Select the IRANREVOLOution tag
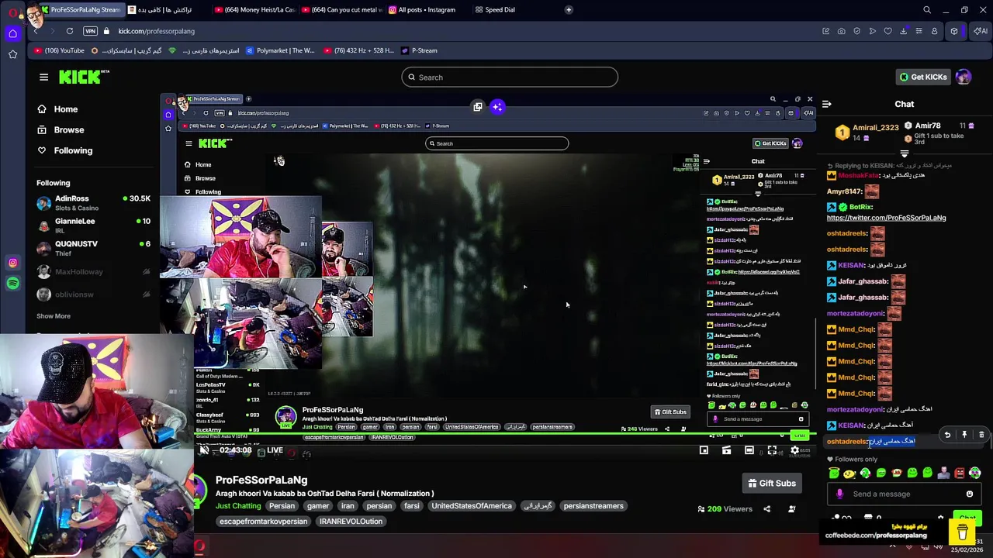This screenshot has width=993, height=558. click(x=351, y=522)
